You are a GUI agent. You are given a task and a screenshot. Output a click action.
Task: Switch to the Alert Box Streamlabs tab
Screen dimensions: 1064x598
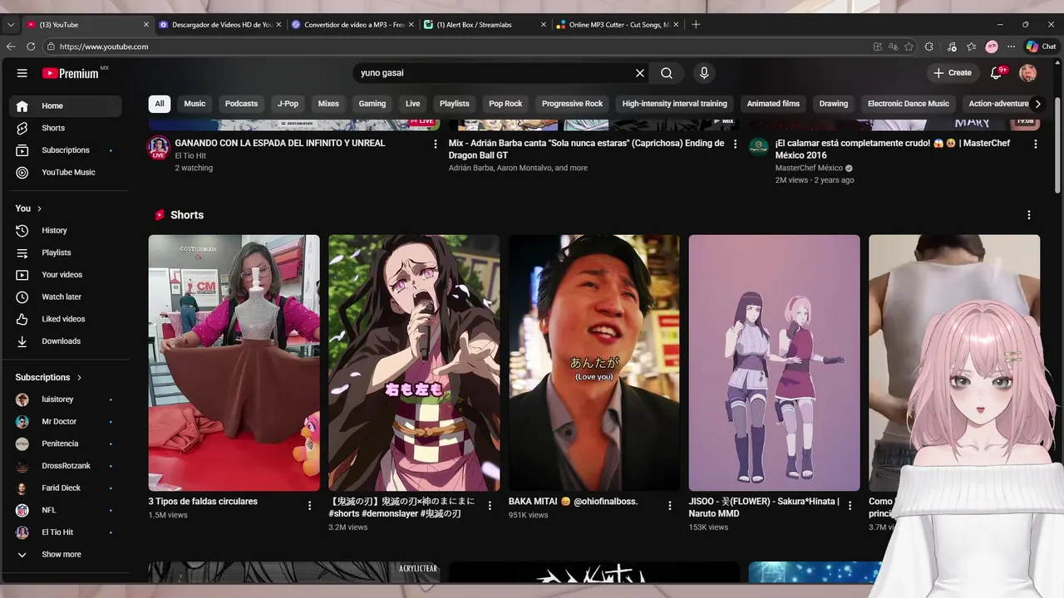(x=485, y=25)
